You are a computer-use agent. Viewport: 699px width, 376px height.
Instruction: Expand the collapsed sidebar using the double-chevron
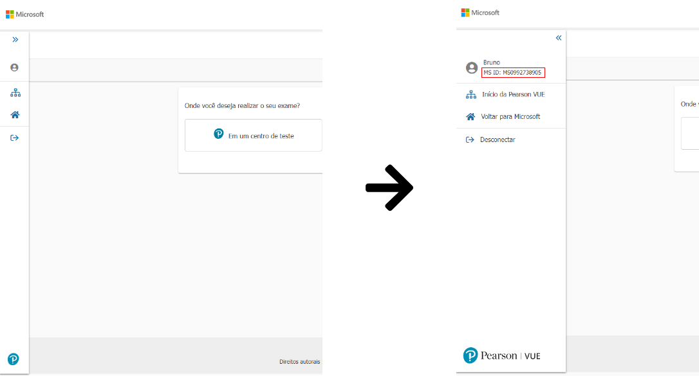coord(15,40)
